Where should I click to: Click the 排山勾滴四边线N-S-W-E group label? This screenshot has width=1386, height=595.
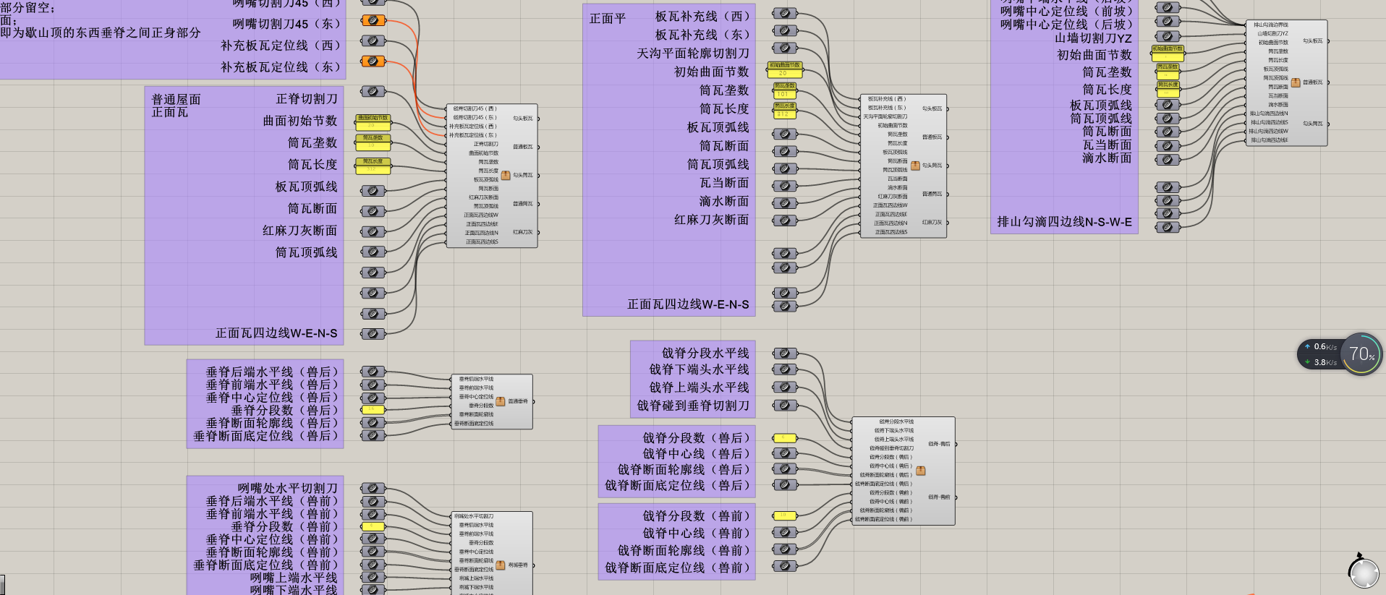point(1064,222)
